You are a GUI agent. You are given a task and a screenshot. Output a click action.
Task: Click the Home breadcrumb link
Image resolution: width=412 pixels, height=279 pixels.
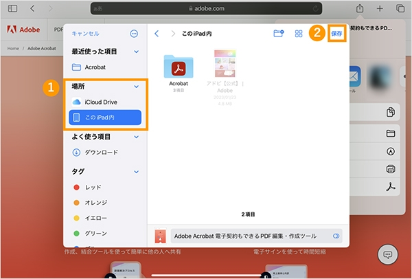[x=13, y=48]
